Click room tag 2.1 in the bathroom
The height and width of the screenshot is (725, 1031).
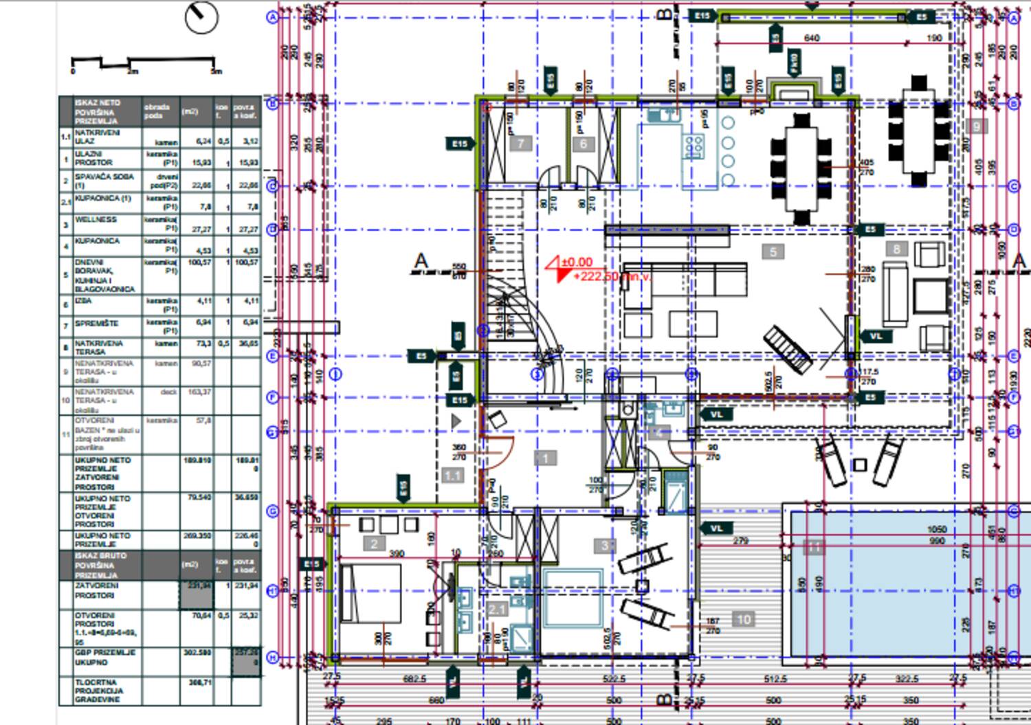point(497,610)
